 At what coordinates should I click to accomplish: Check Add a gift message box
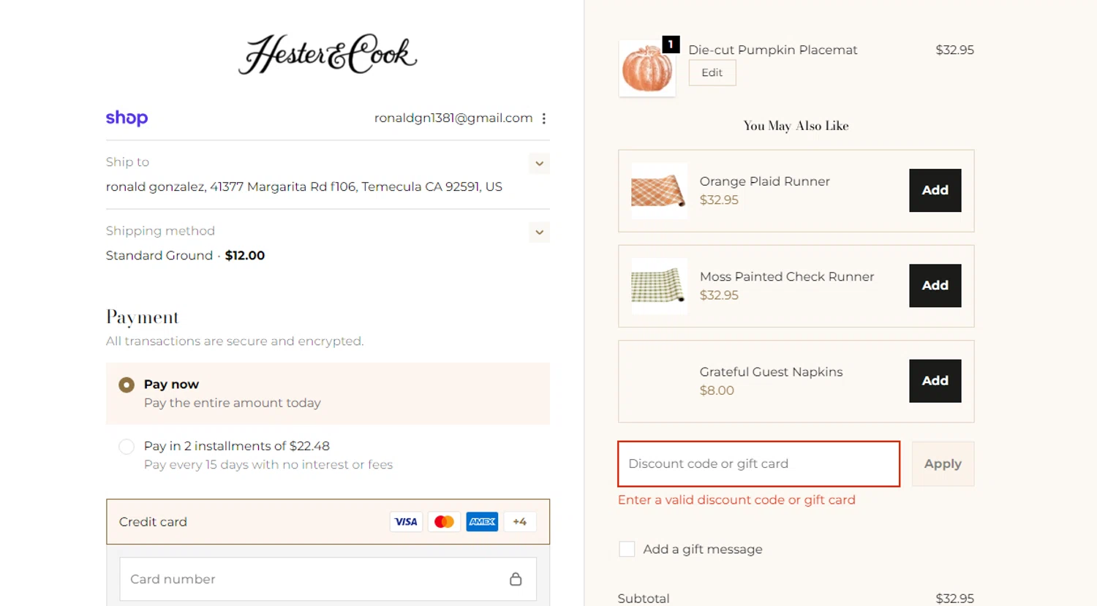pyautogui.click(x=627, y=549)
